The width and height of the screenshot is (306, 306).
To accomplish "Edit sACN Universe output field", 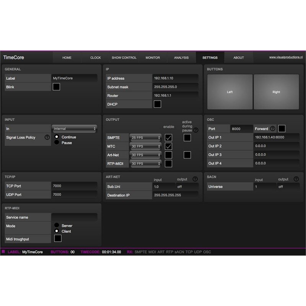I will (x=288, y=187).
